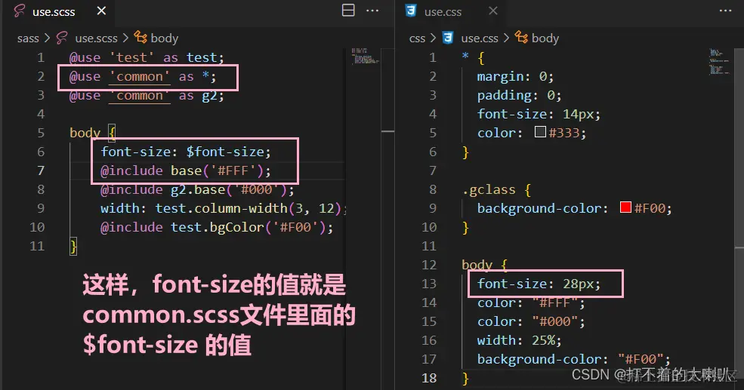Click line number 18 in use.css

click(x=429, y=378)
